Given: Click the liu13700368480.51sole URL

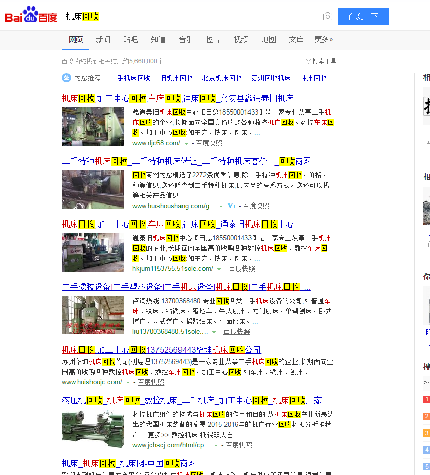Looking at the screenshot, I should 170,332.
